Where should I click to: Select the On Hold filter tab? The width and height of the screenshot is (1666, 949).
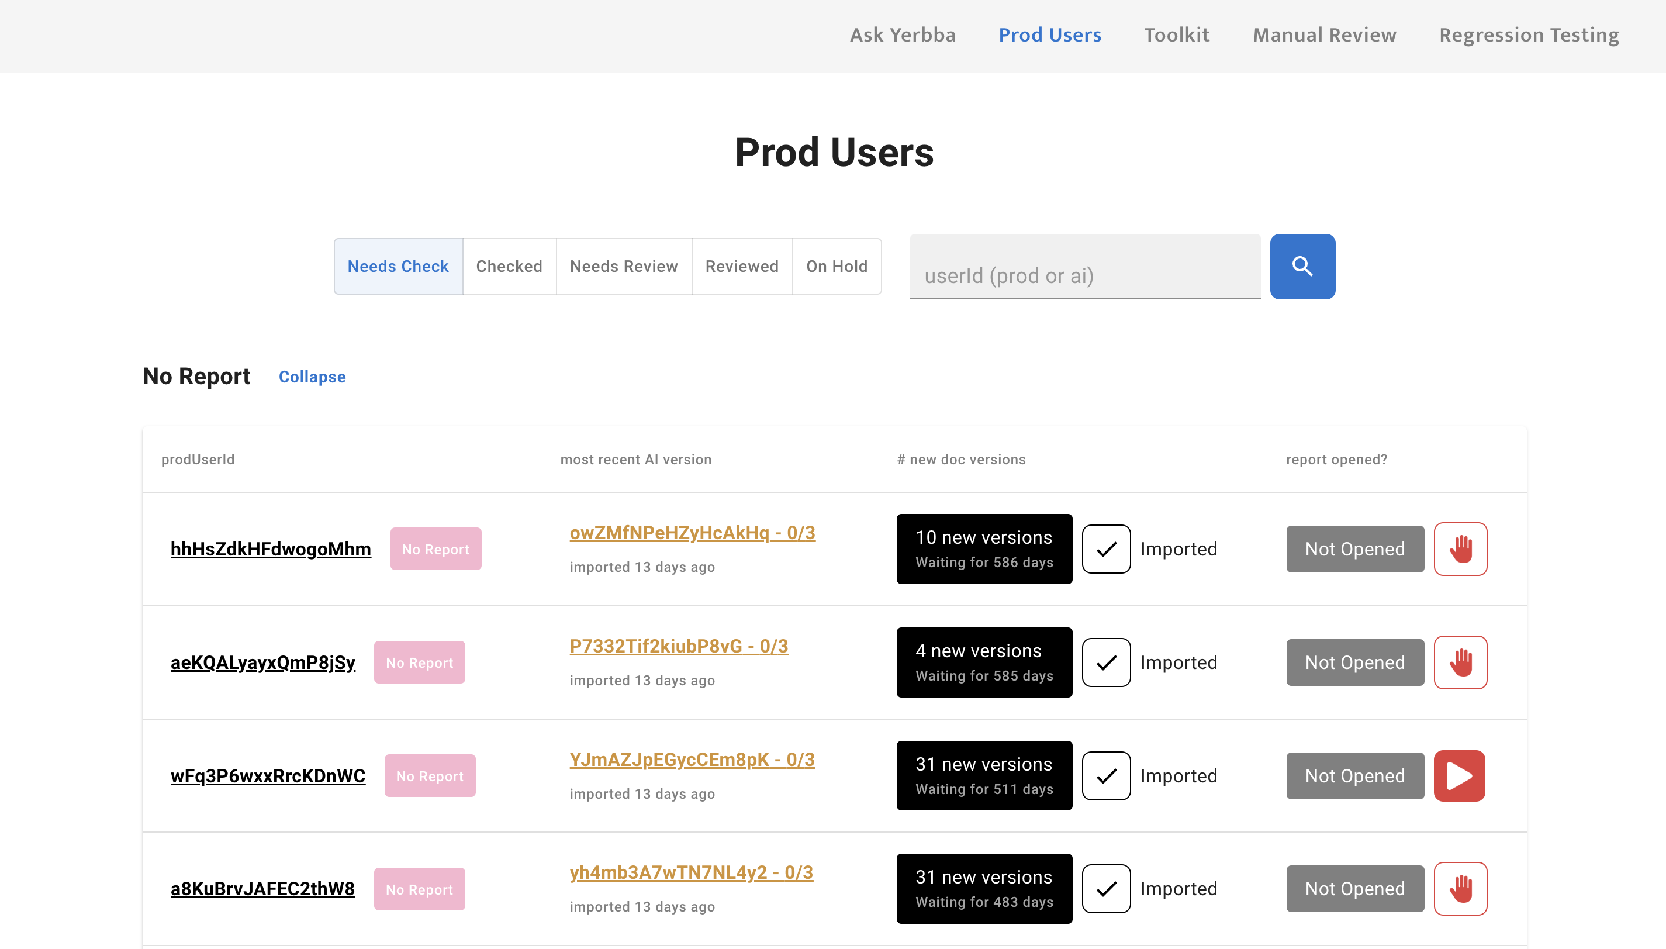coord(836,266)
